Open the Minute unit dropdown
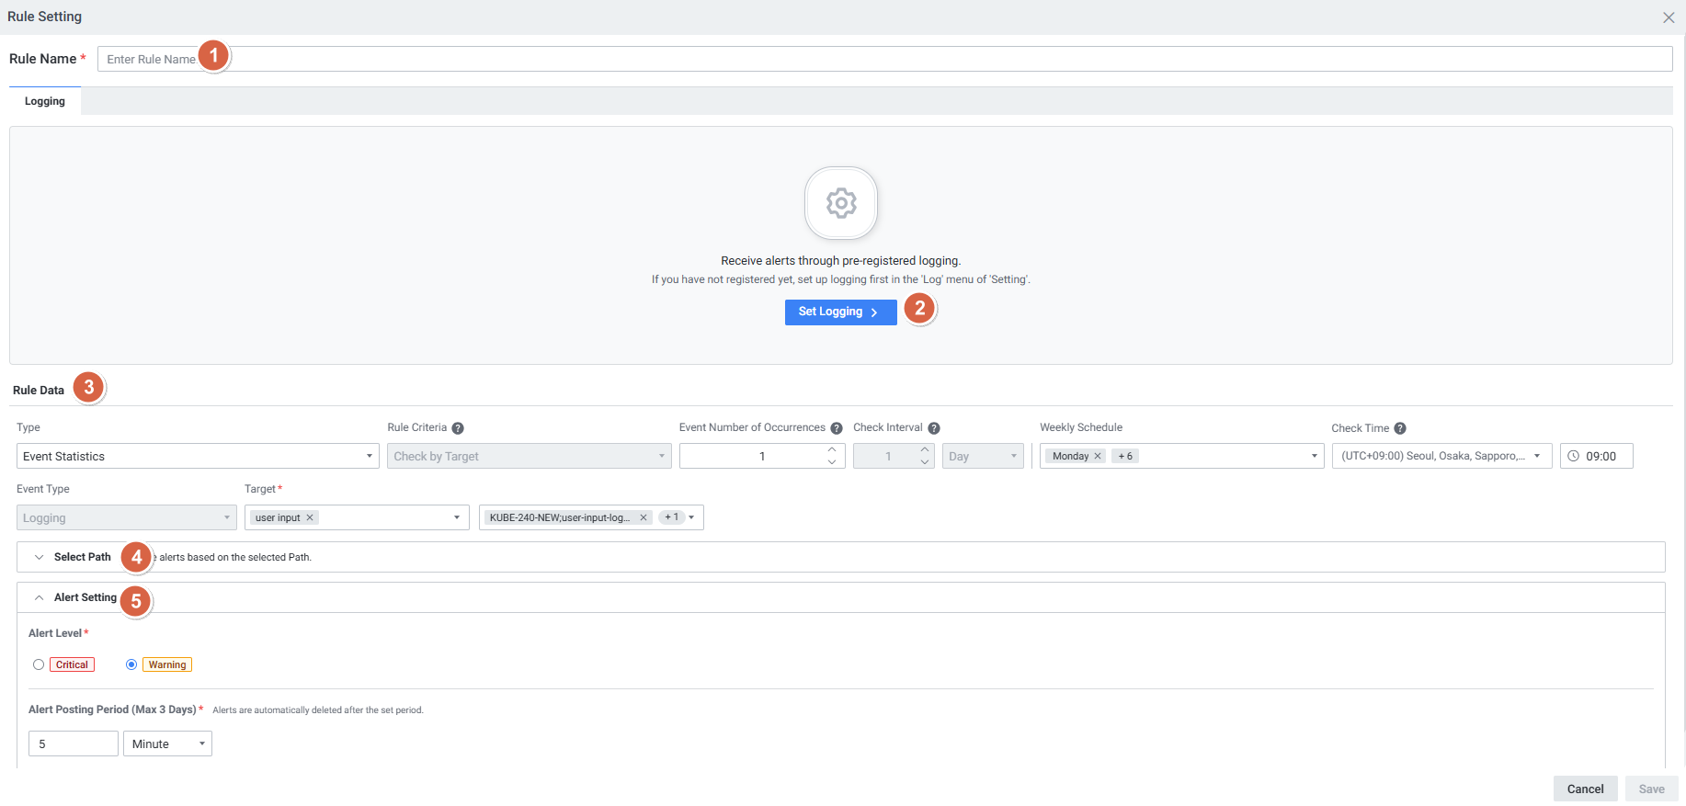1686x806 pixels. click(167, 744)
